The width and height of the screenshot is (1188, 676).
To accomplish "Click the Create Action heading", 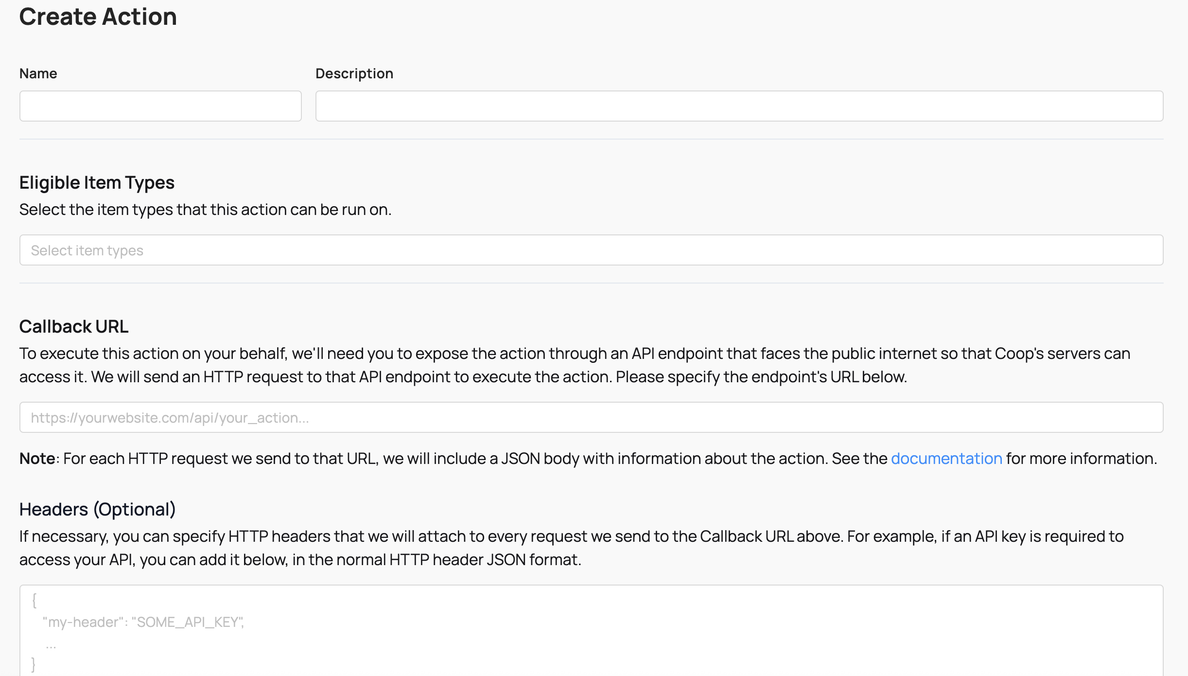I will coord(98,17).
